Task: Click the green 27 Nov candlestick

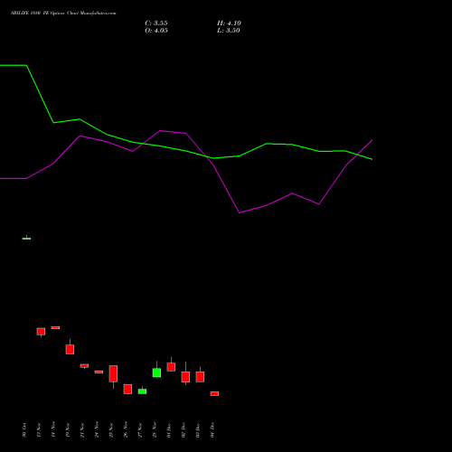Action: tap(142, 391)
